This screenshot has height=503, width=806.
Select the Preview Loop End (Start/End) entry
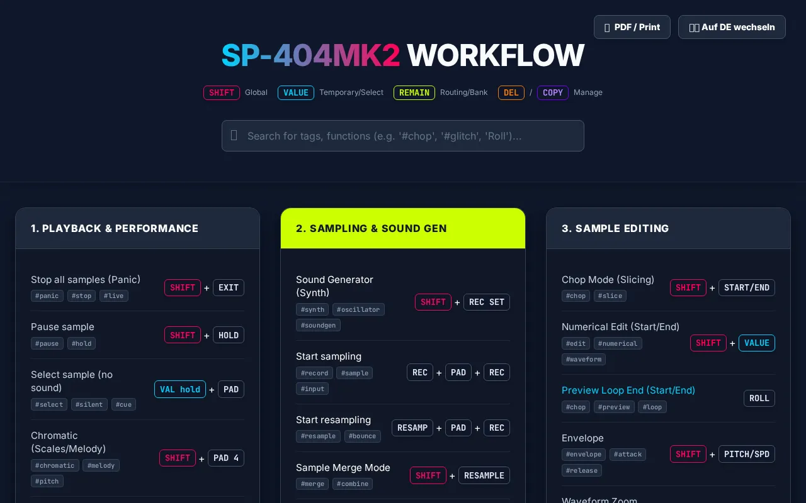(x=628, y=390)
